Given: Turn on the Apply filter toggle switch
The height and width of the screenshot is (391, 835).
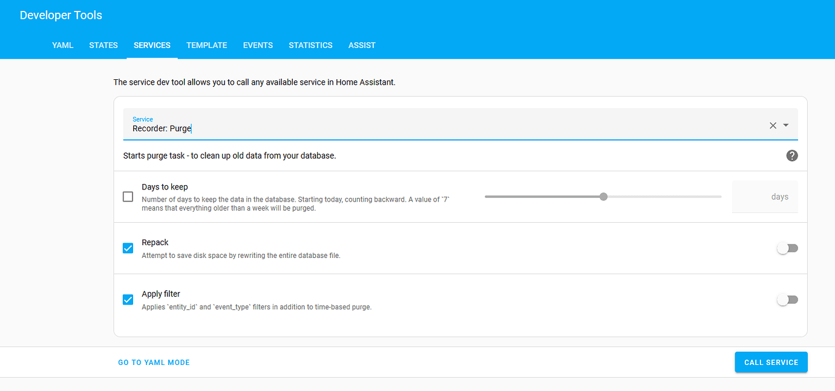Looking at the screenshot, I should [x=787, y=299].
